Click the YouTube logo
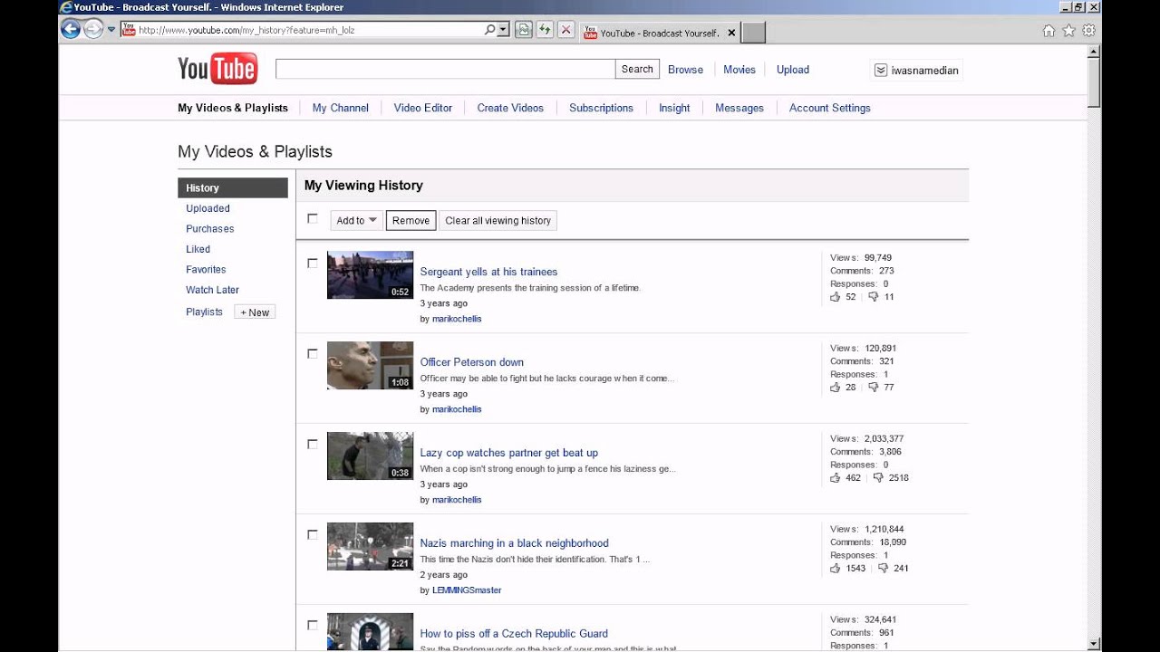The height and width of the screenshot is (652, 1160). click(x=217, y=69)
